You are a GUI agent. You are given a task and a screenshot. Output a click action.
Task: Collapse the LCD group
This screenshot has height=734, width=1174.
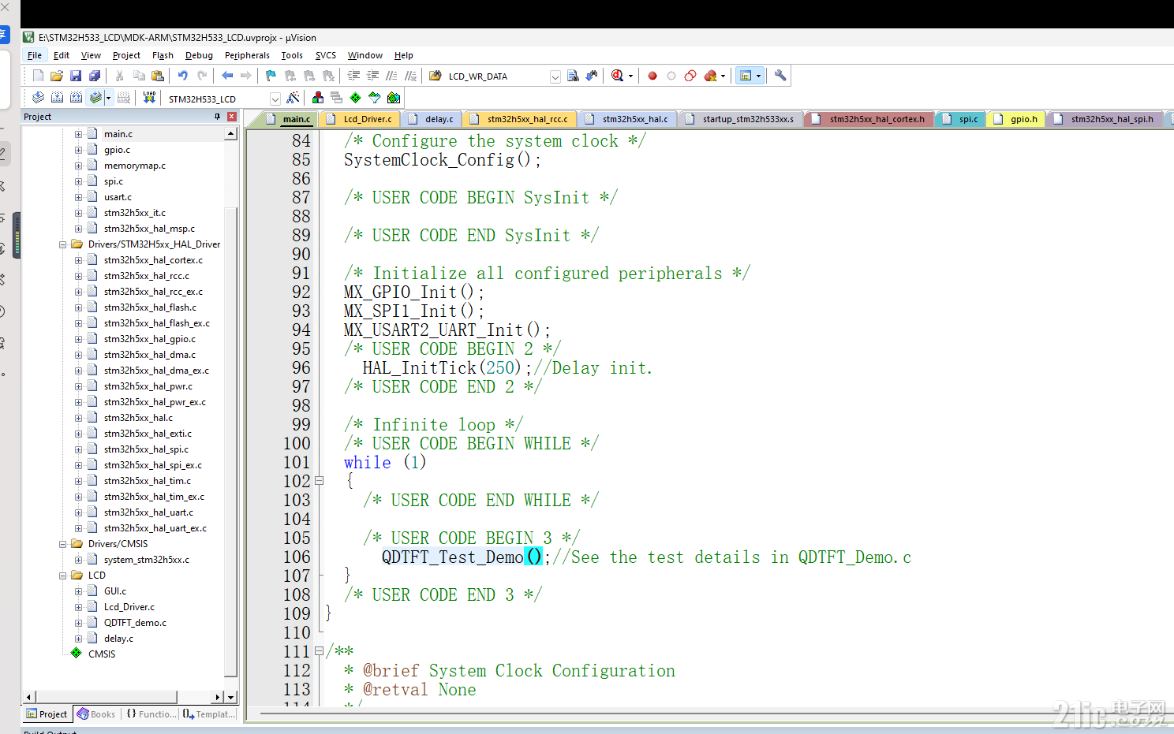point(63,575)
